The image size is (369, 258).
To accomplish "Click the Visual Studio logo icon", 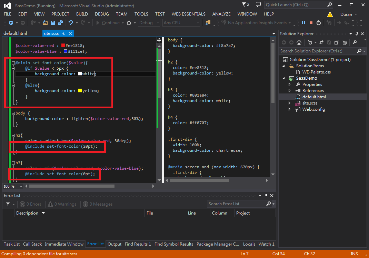I will (8, 6).
